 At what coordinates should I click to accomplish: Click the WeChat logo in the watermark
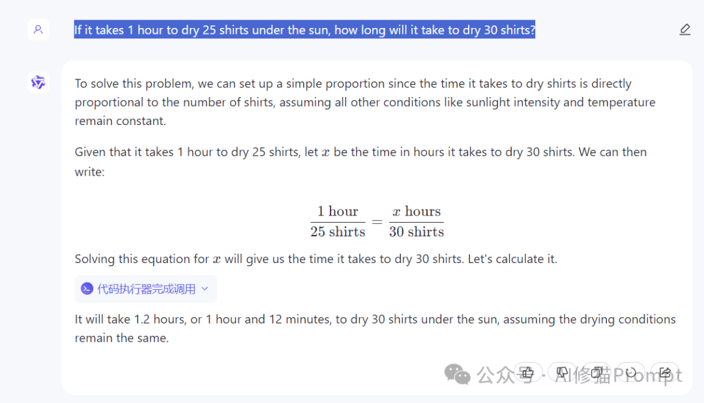458,374
